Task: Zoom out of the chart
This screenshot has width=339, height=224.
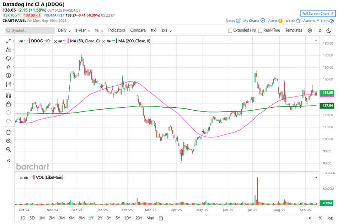Action: point(8,149)
